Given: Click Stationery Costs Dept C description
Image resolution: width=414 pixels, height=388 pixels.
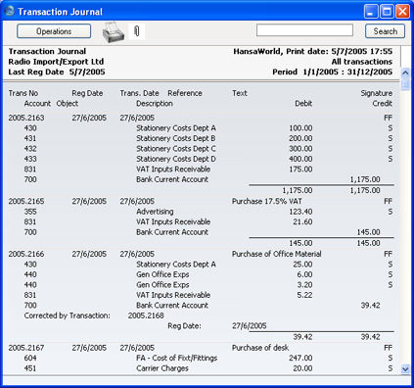Looking at the screenshot, I should click(x=176, y=149).
